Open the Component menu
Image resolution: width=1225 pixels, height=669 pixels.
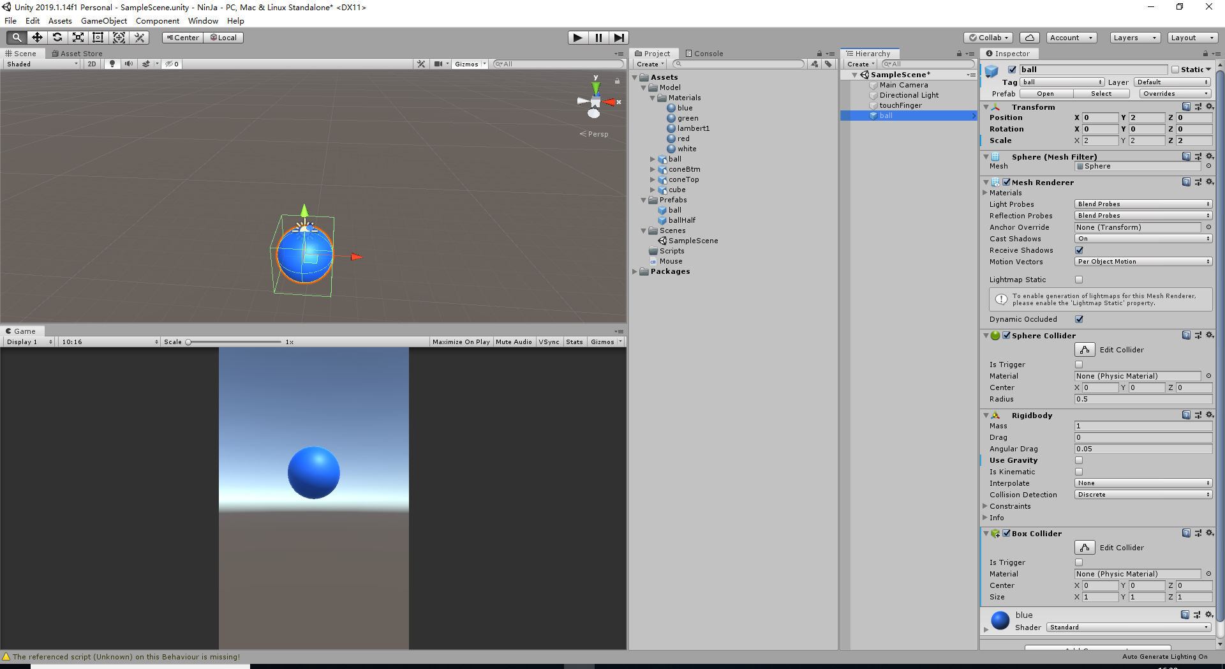pyautogui.click(x=158, y=21)
